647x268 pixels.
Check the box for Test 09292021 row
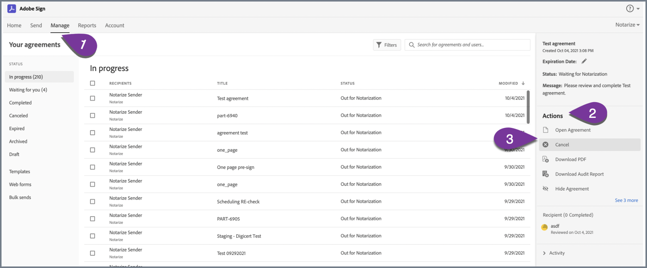(x=92, y=253)
